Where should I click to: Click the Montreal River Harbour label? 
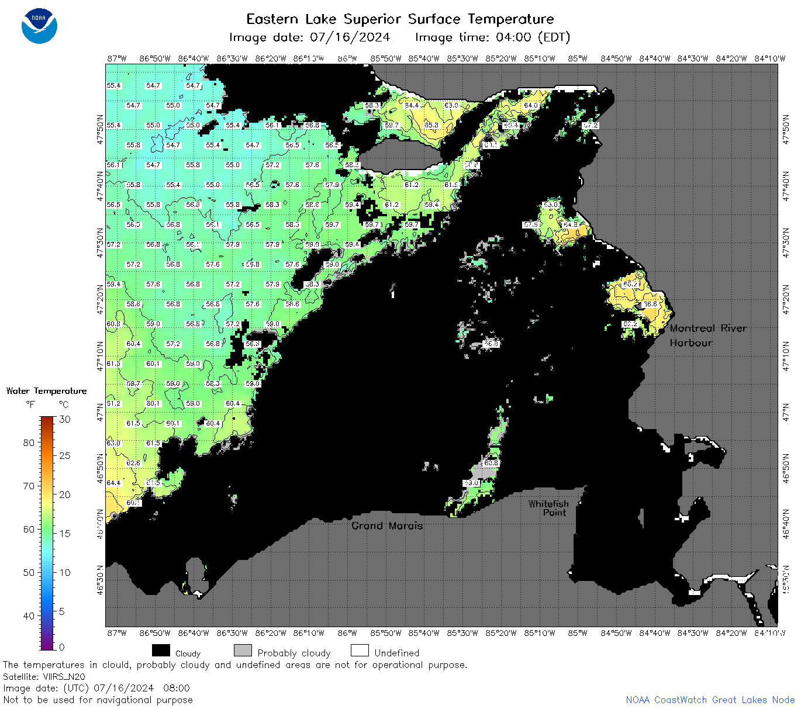pos(708,336)
